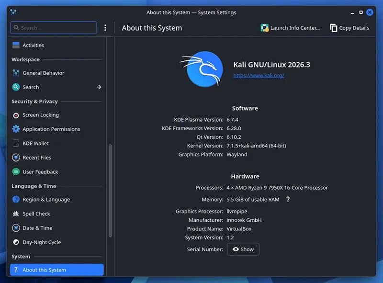Click the Date & Time clock icon
This screenshot has width=383, height=283.
click(x=16, y=228)
